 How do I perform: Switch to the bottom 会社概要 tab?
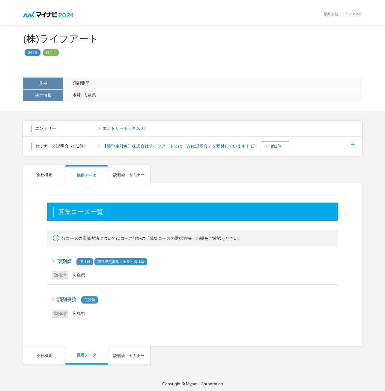44,356
